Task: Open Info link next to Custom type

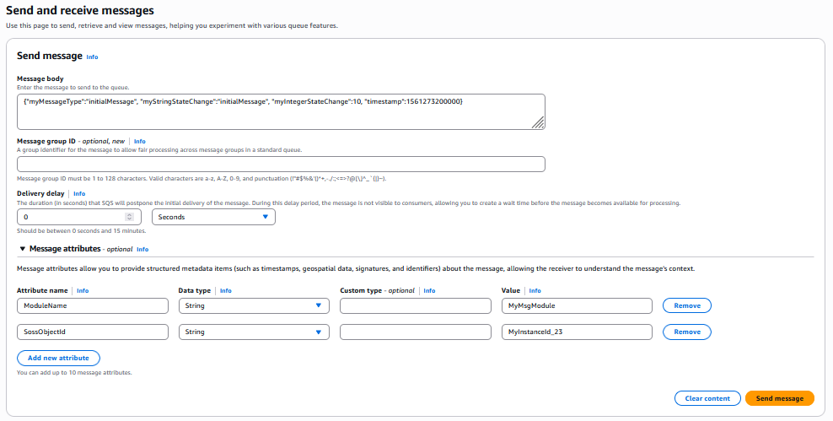Action: [429, 290]
